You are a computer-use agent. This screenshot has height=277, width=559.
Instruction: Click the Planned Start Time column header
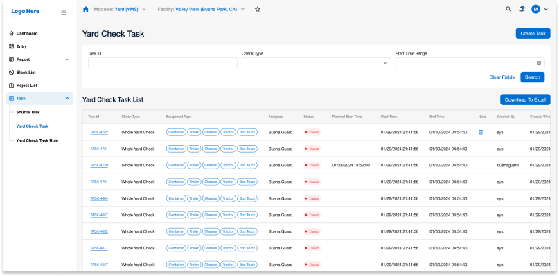coord(347,117)
